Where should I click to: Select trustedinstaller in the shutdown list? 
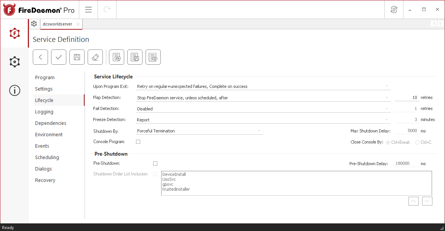tap(176, 189)
